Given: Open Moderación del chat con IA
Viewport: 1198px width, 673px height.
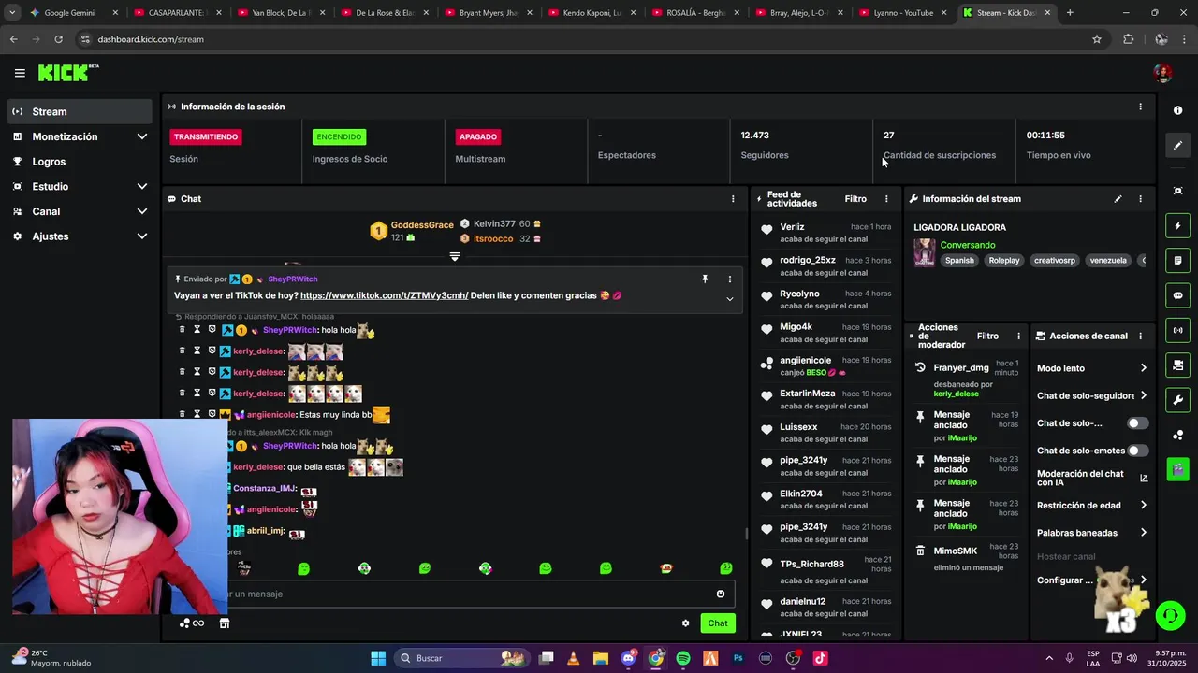Looking at the screenshot, I should pos(1091,478).
